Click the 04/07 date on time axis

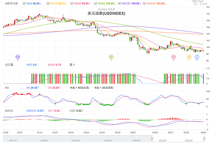(133, 132)
